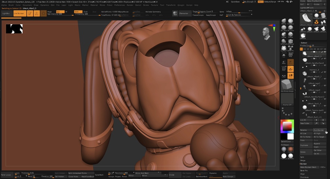Screen dimensions: 330x179
Task: Open the Preferences menu
Action: tap(119, 5)
